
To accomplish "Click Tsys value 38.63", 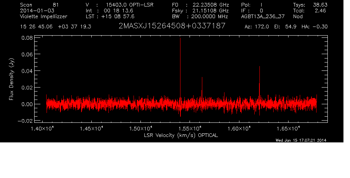I will pyautogui.click(x=320, y=5).
